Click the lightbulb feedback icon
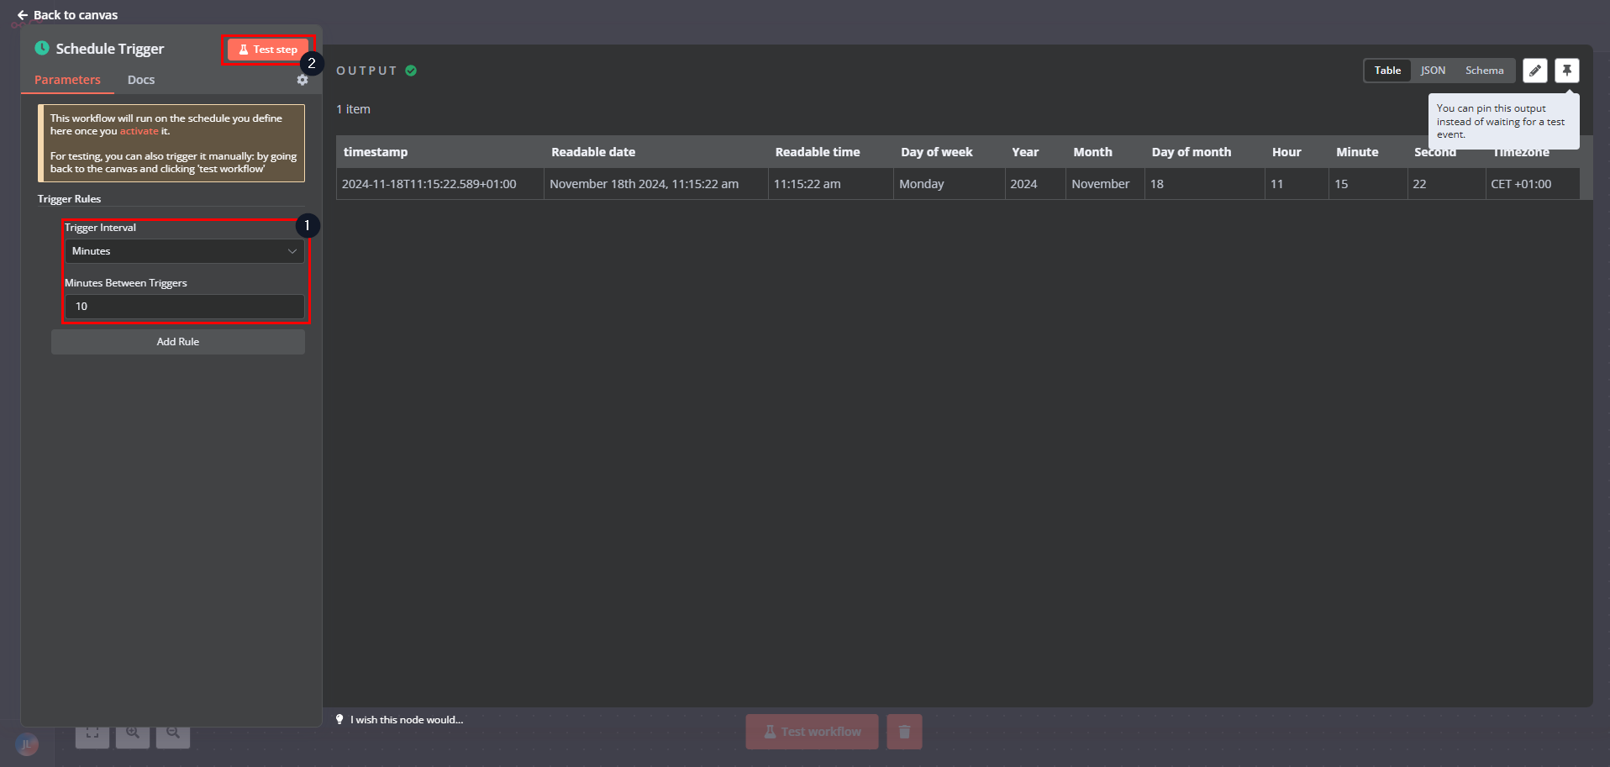 pyautogui.click(x=339, y=719)
